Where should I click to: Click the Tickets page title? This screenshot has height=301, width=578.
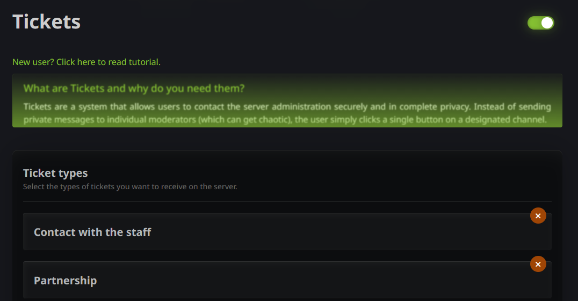click(x=47, y=22)
